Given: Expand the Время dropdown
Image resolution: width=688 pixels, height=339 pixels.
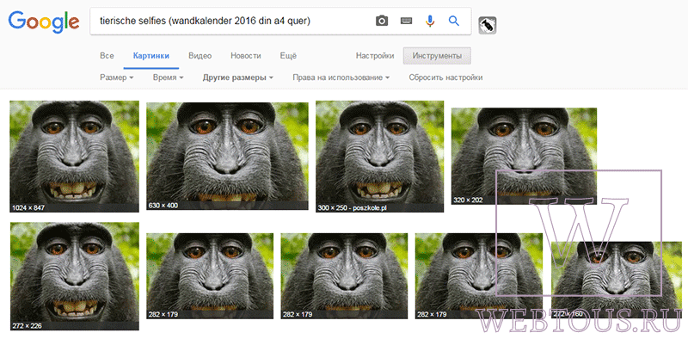Looking at the screenshot, I should coord(168,77).
